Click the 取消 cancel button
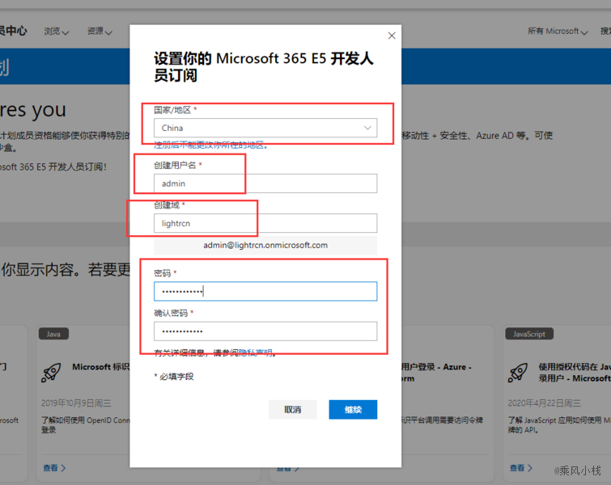Viewport: 611px width, 485px height. [x=293, y=410]
